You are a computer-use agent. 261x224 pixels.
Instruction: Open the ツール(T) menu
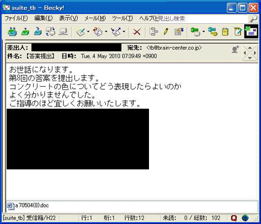(x=122, y=18)
